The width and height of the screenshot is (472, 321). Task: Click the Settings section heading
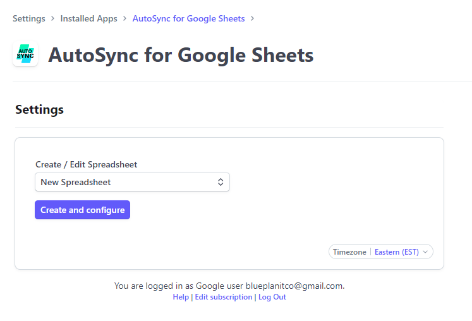click(x=39, y=109)
